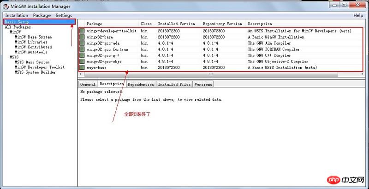Screen dimensions: 369x189
Task: Click the right arrow of package list scrollbar
Action: click(x=362, y=74)
